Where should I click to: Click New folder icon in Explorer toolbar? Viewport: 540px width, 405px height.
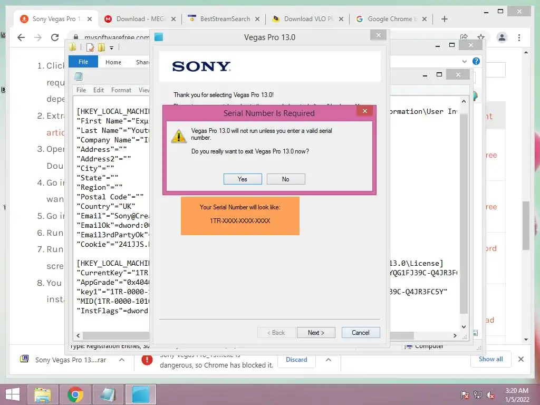point(102,47)
